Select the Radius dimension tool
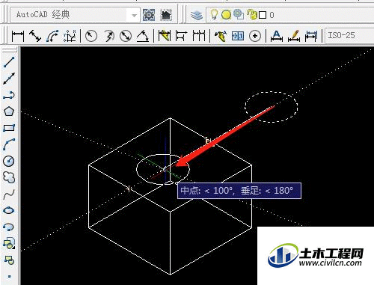This screenshot has height=285, width=374. pyautogui.click(x=91, y=36)
